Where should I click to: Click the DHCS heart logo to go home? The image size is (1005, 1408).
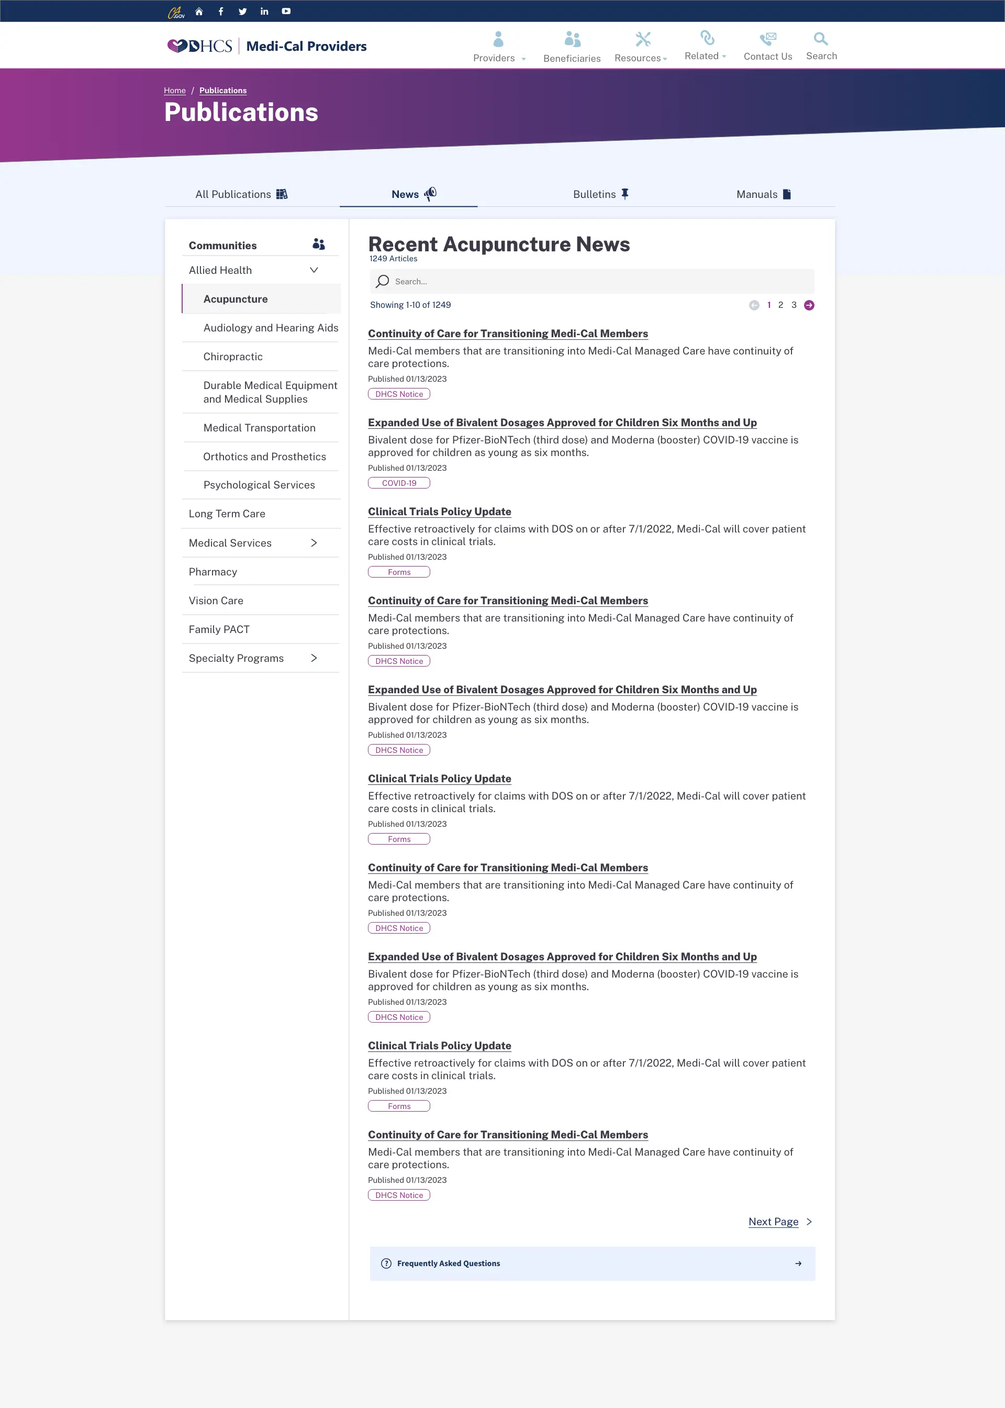(179, 45)
